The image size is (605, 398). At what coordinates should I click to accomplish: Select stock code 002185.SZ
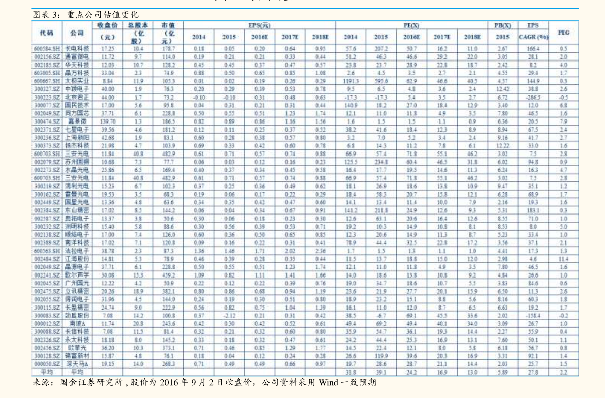tap(47, 65)
